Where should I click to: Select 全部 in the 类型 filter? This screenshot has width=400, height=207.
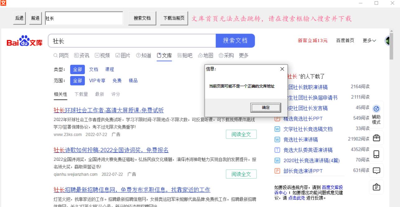click(x=77, y=70)
